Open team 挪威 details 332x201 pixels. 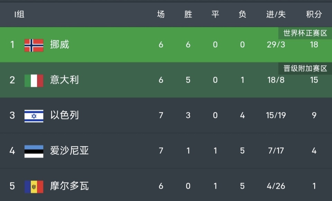coord(59,45)
